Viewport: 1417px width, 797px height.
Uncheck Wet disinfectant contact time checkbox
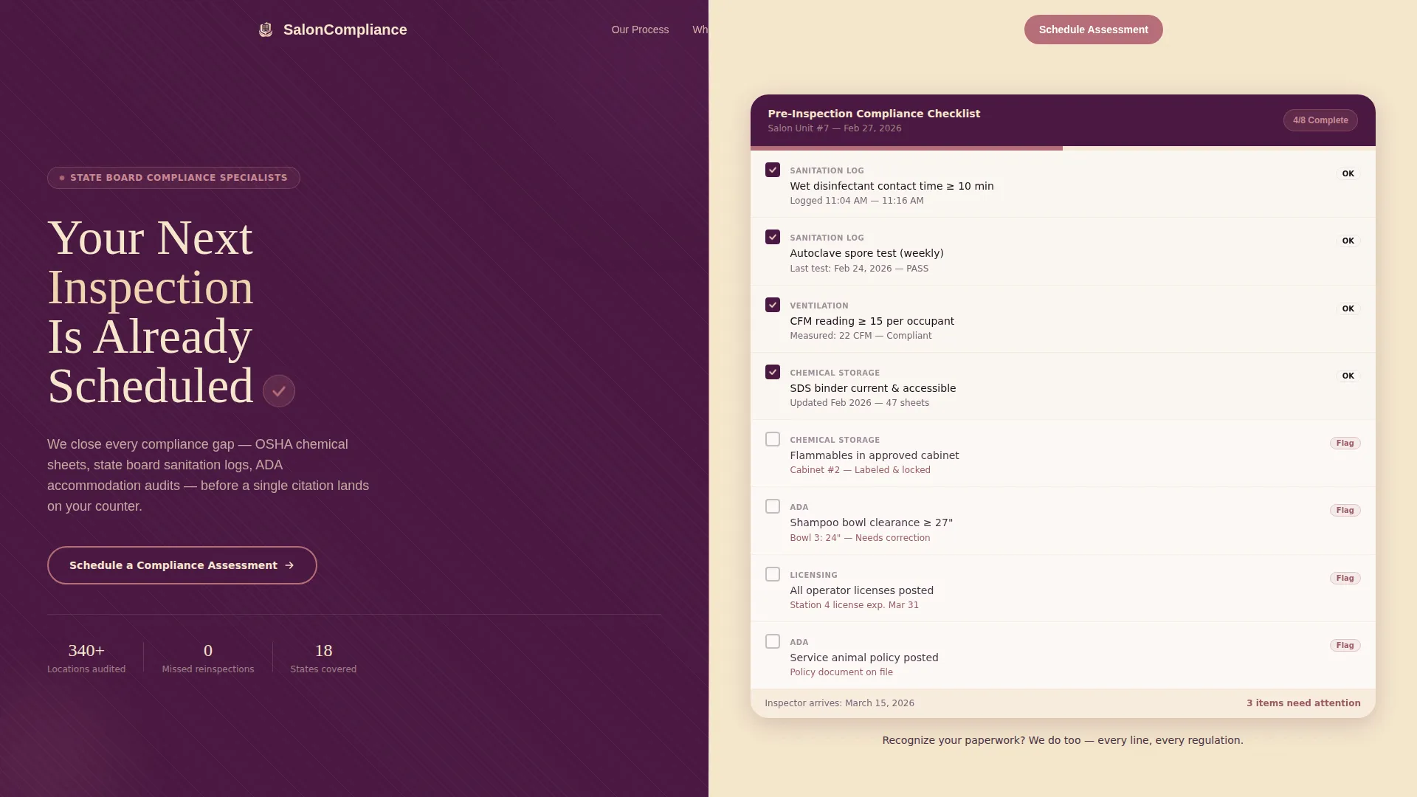pyautogui.click(x=773, y=170)
